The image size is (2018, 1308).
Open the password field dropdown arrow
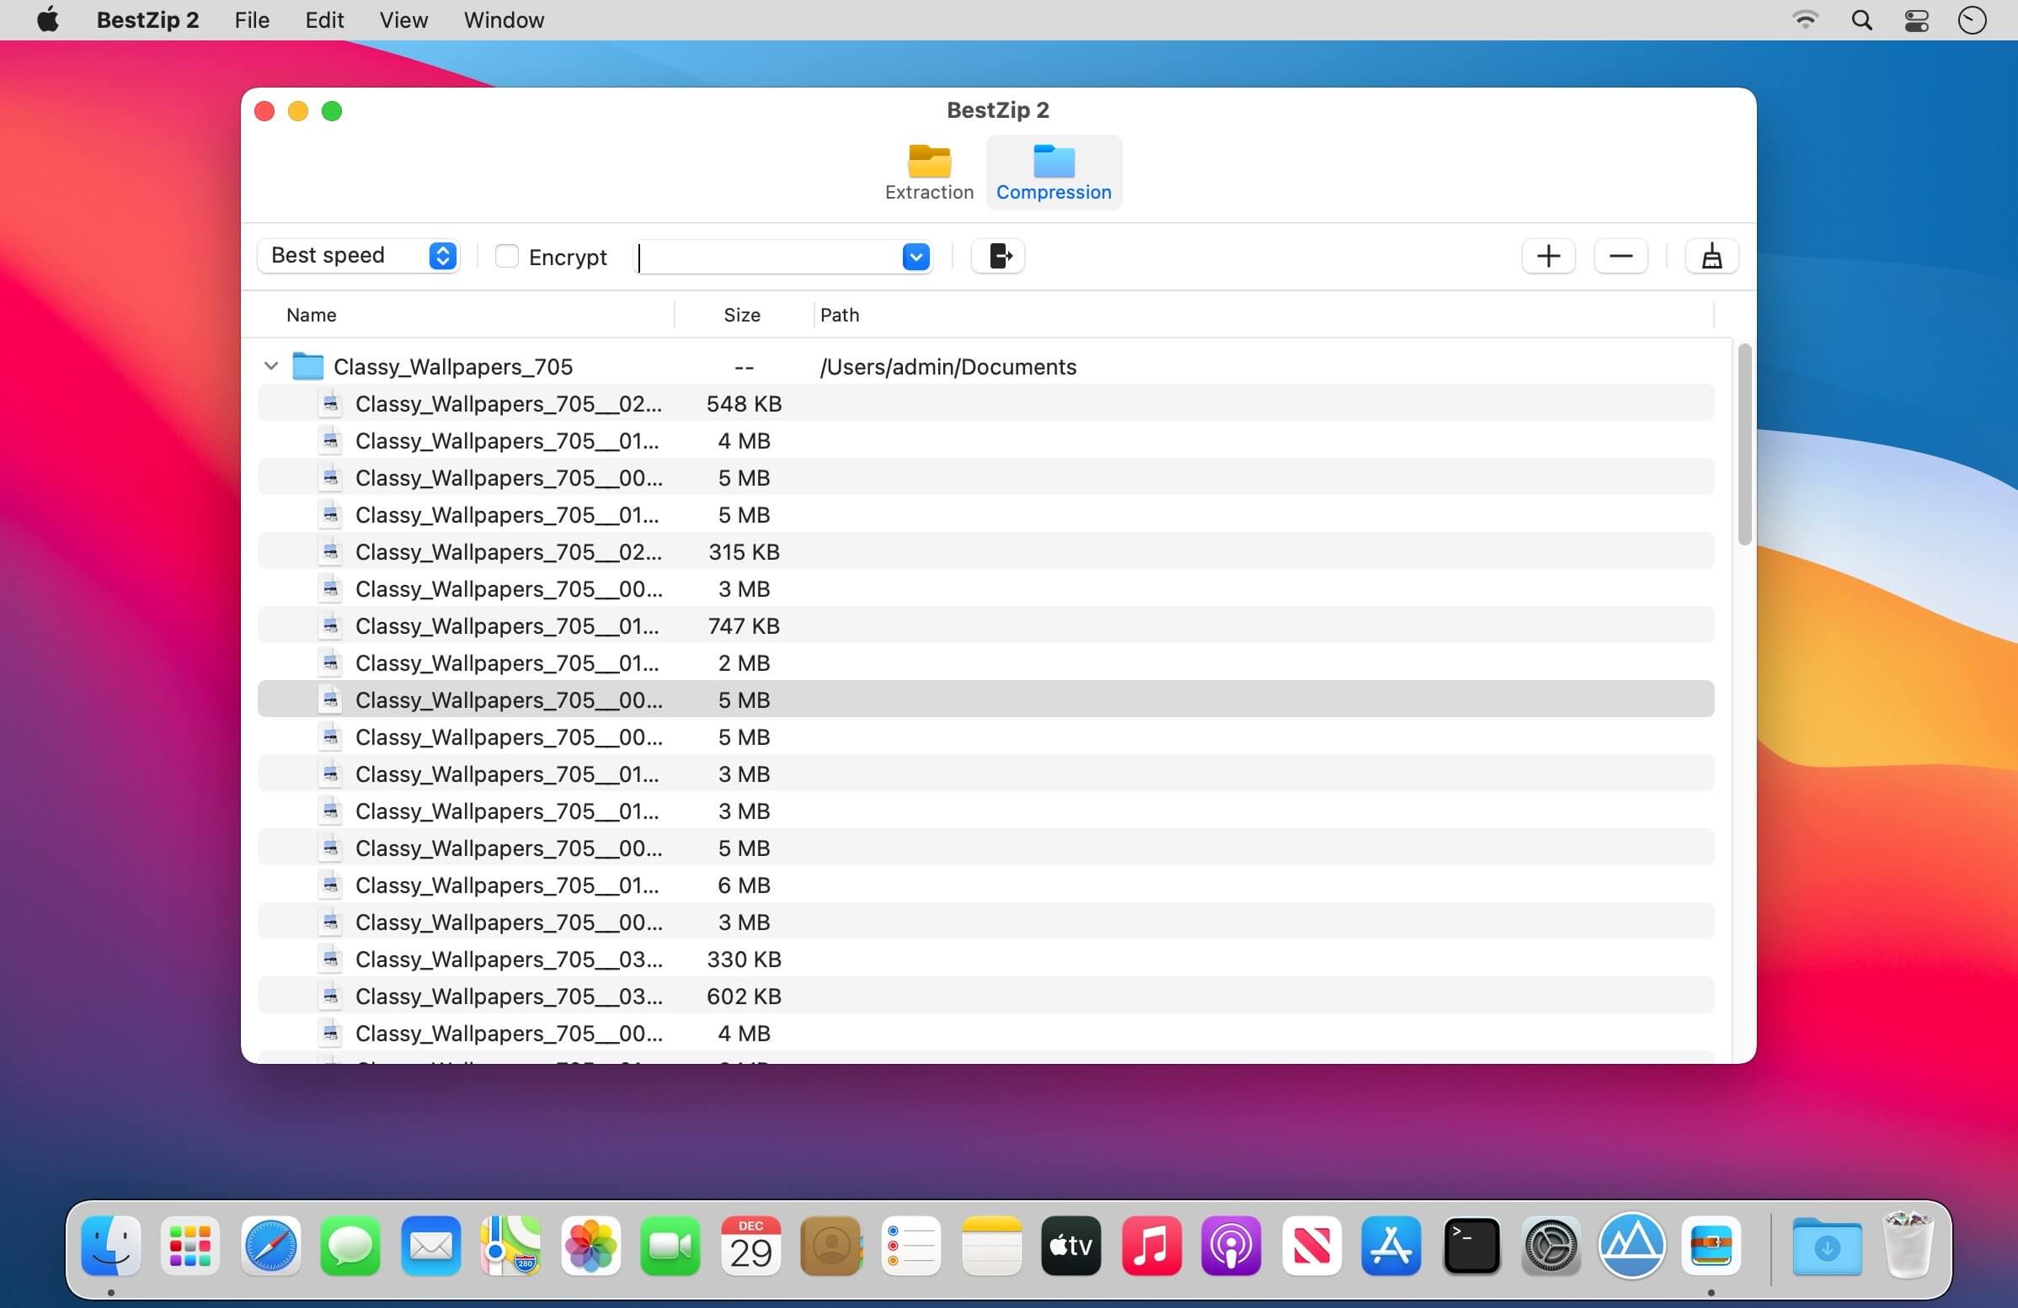(x=916, y=257)
